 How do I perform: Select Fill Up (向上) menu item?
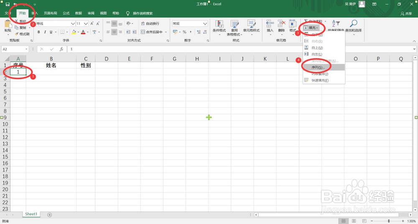[324, 48]
